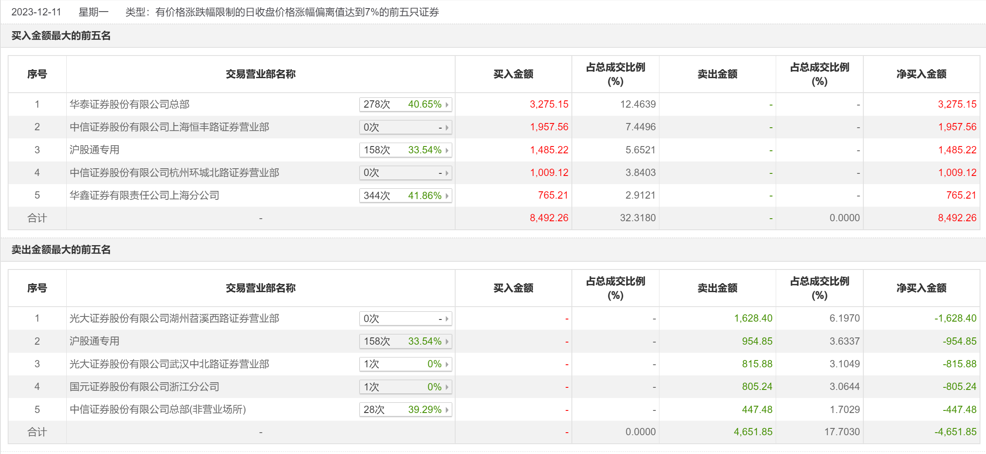
Task: Open 国元证券股份有限公司浙江分公司 link
Action: [x=144, y=387]
